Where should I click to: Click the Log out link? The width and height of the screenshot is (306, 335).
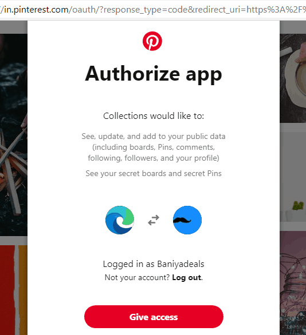pos(186,277)
